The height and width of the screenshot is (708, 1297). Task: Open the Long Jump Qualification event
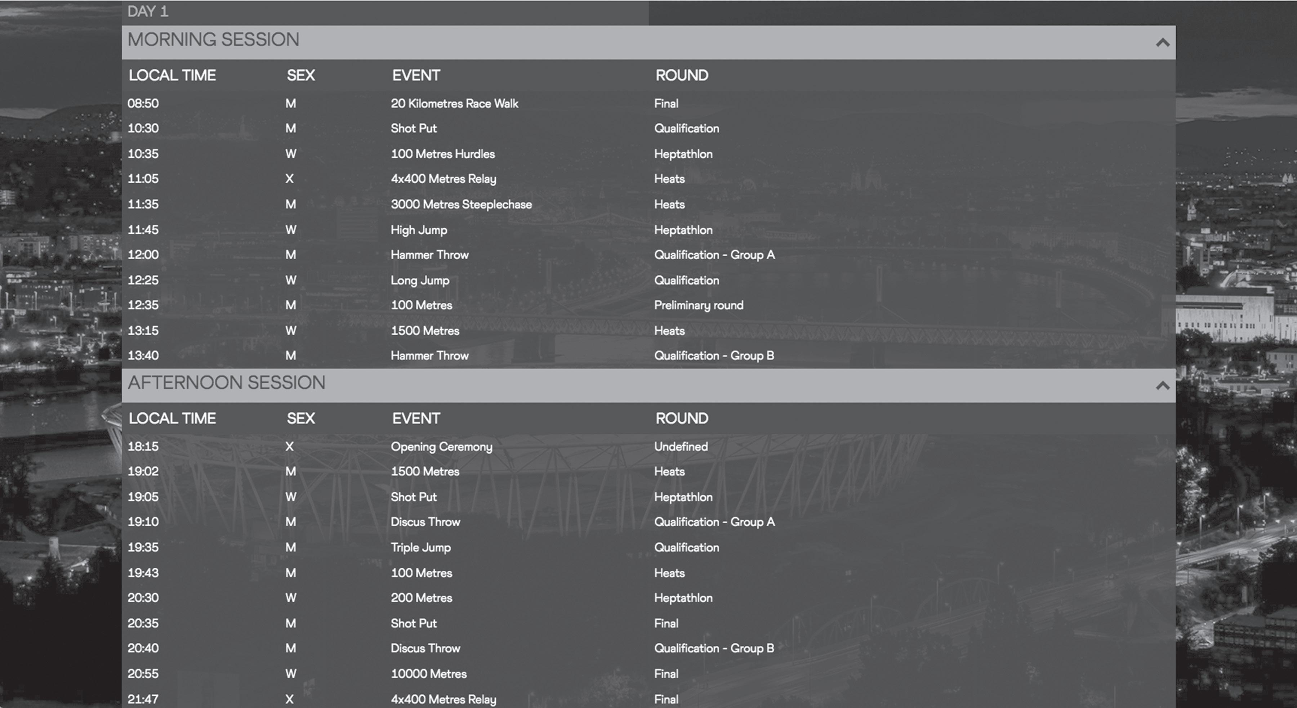pos(420,280)
